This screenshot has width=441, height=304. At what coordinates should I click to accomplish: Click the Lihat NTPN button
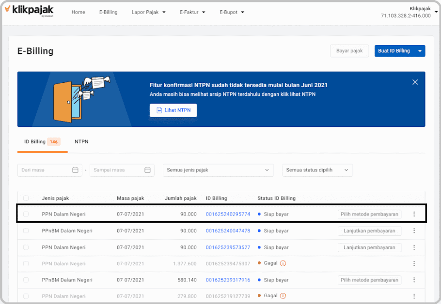tap(173, 110)
